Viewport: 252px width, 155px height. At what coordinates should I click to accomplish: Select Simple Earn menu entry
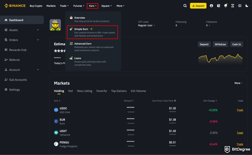click(x=92, y=32)
